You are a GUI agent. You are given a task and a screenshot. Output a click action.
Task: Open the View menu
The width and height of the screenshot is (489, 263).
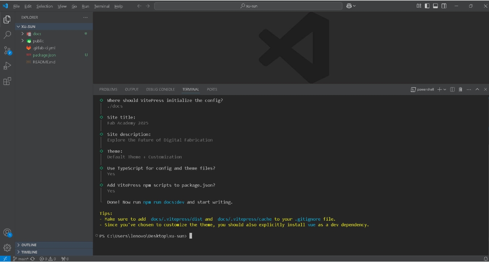pos(62,6)
